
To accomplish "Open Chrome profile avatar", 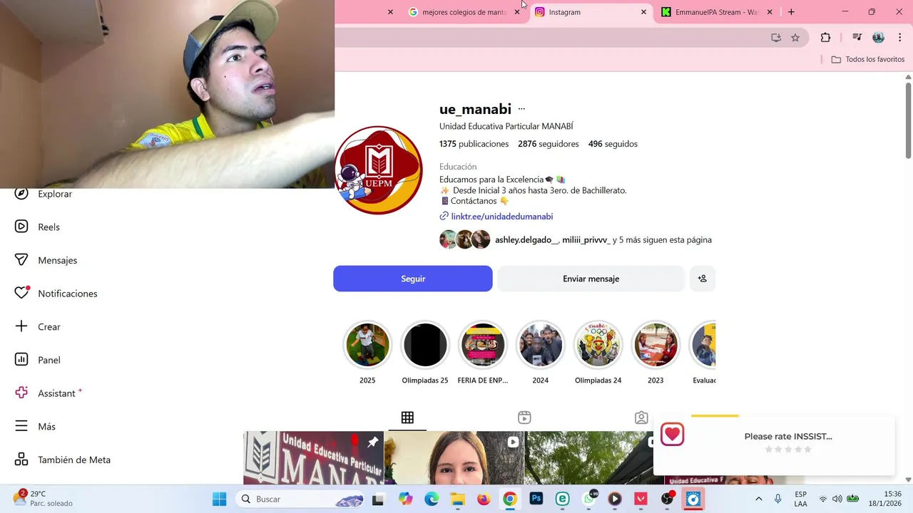I will 878,38.
